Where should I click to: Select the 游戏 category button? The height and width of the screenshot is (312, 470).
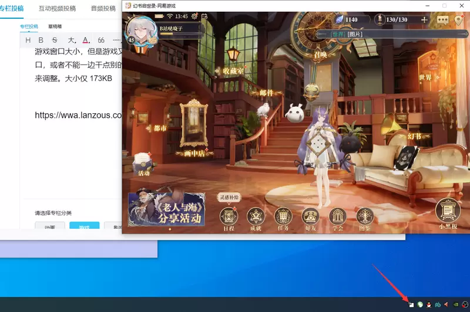pyautogui.click(x=84, y=226)
